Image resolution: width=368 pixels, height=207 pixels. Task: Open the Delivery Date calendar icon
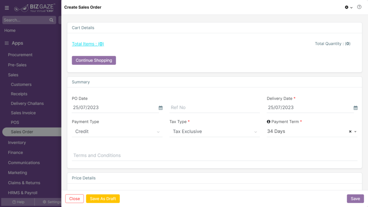click(355, 108)
